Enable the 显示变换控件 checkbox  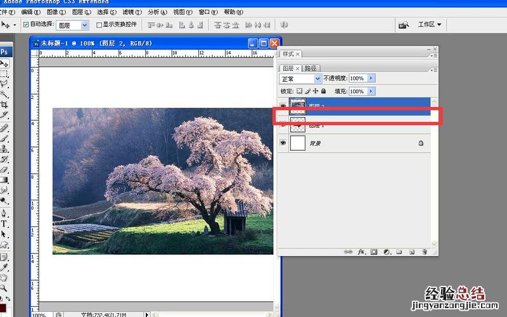[x=99, y=25]
